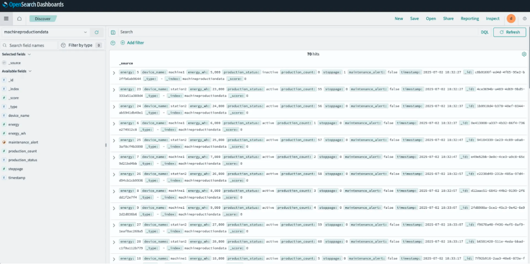Click Share in the top menu
Screen dimensions: 530x265
pyautogui.click(x=448, y=19)
